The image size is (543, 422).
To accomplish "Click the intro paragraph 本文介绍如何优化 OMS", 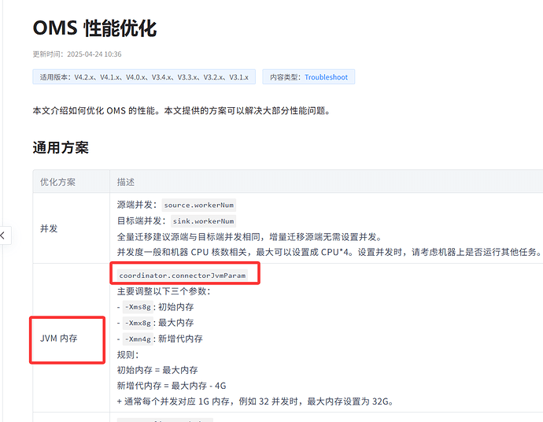I will click(x=182, y=111).
